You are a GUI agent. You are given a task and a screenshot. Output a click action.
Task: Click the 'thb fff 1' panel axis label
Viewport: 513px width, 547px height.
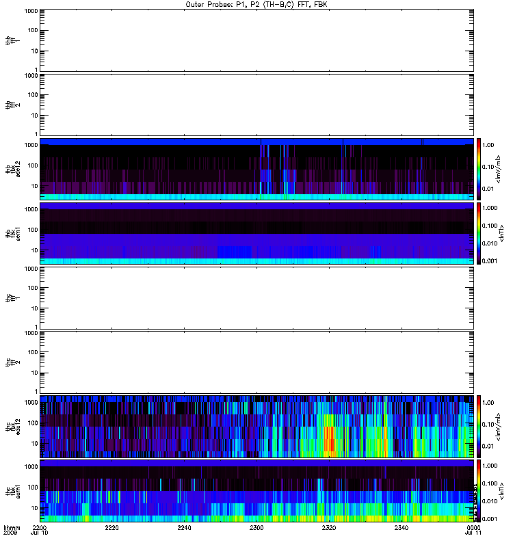[x=12, y=40]
